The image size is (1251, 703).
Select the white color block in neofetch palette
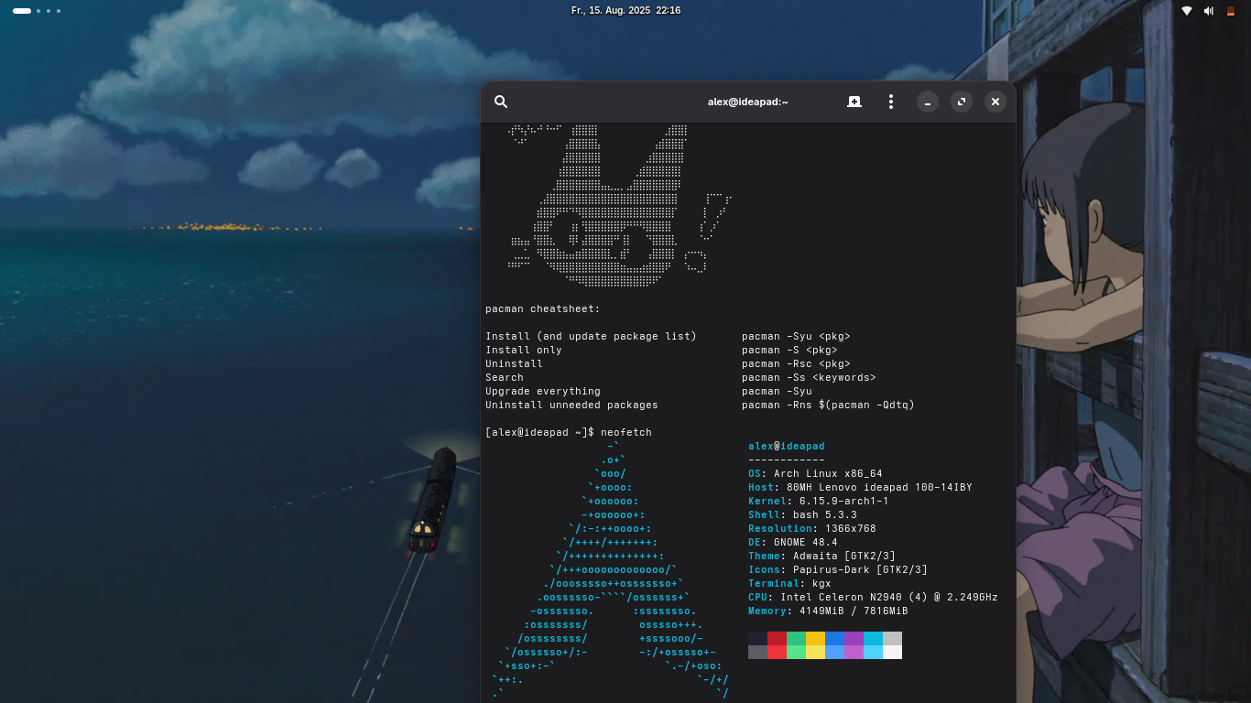pyautogui.click(x=892, y=652)
